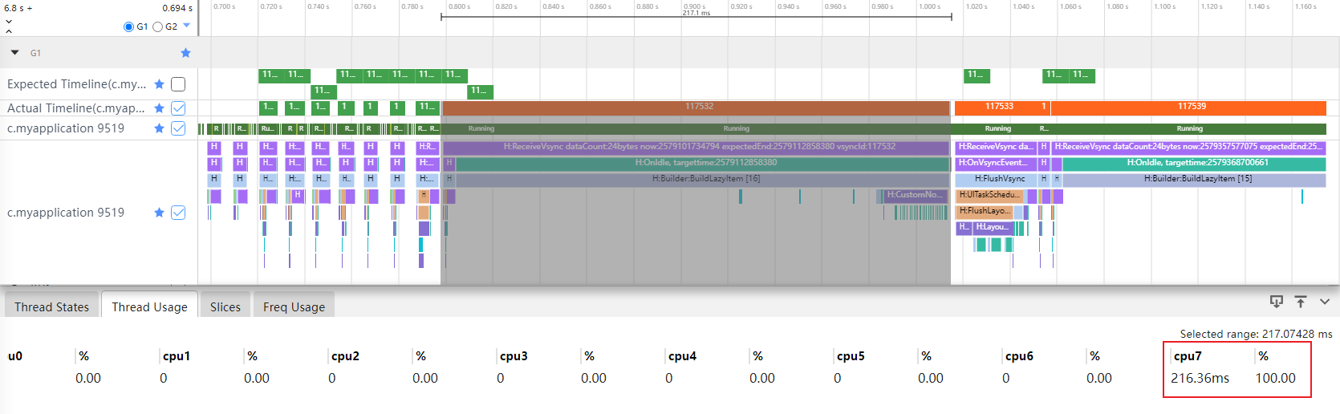
Task: Click the download-to-panel icon above Selected range
Action: pyautogui.click(x=1276, y=302)
